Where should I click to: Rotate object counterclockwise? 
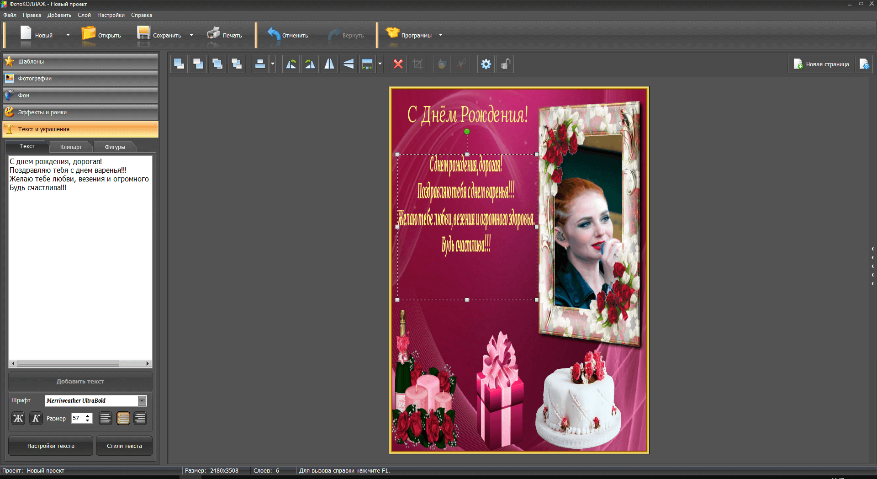(291, 64)
